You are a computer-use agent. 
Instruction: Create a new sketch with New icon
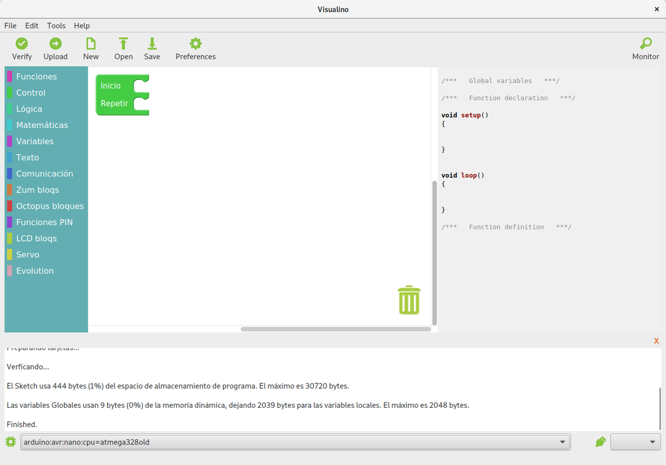point(90,43)
